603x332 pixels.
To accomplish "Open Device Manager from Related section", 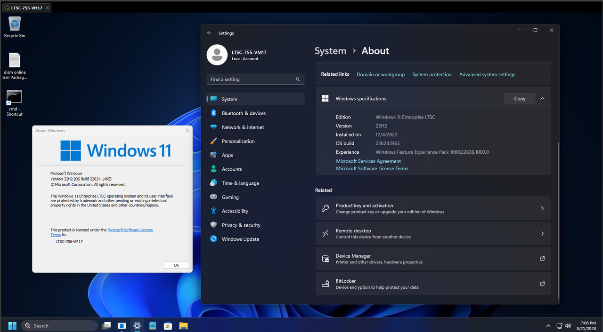I will point(433,259).
